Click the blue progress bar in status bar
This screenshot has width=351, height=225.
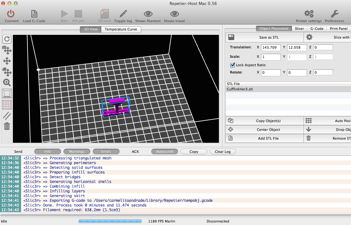point(110,221)
